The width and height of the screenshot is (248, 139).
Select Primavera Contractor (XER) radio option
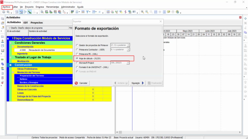77,50
